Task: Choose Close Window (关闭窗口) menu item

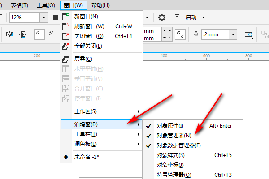Action: (x=102, y=36)
